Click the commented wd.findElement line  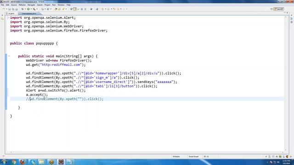click(65, 99)
